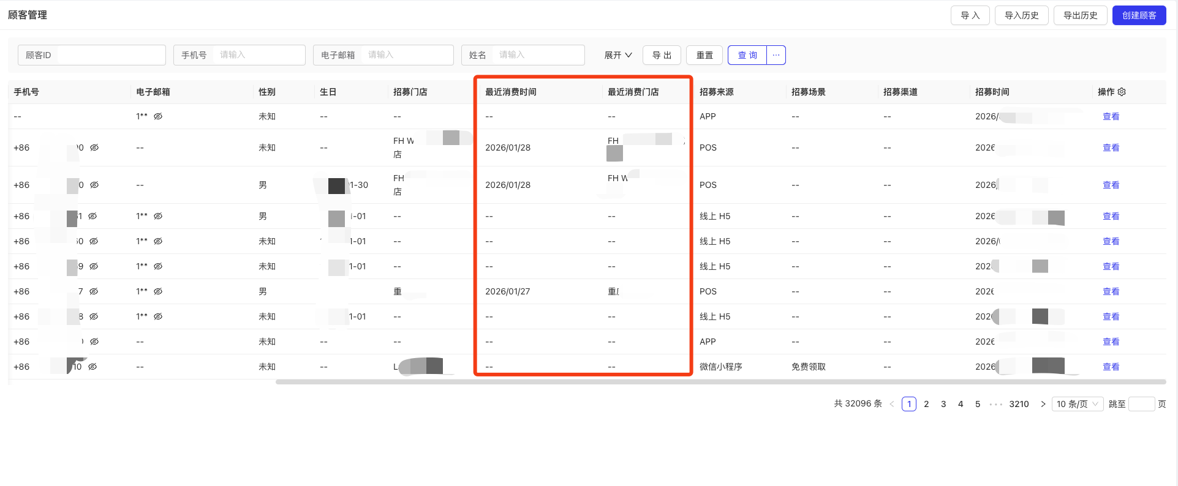The width and height of the screenshot is (1178, 486).
Task: Focus the 顾客ID input field
Action: coord(109,55)
